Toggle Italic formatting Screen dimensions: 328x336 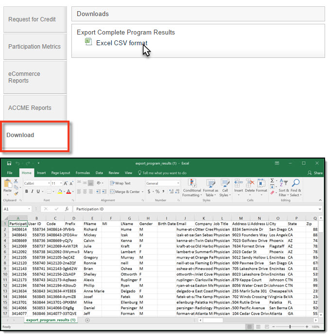point(33,192)
